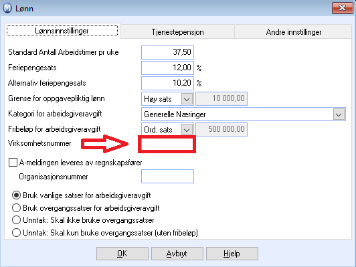Edit Standard Antall Arbeidstimer pr uke field

click(167, 52)
